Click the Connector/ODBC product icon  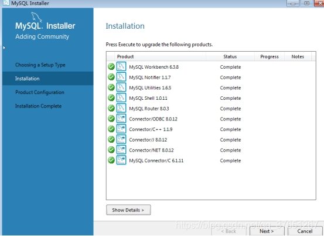tap(121, 119)
